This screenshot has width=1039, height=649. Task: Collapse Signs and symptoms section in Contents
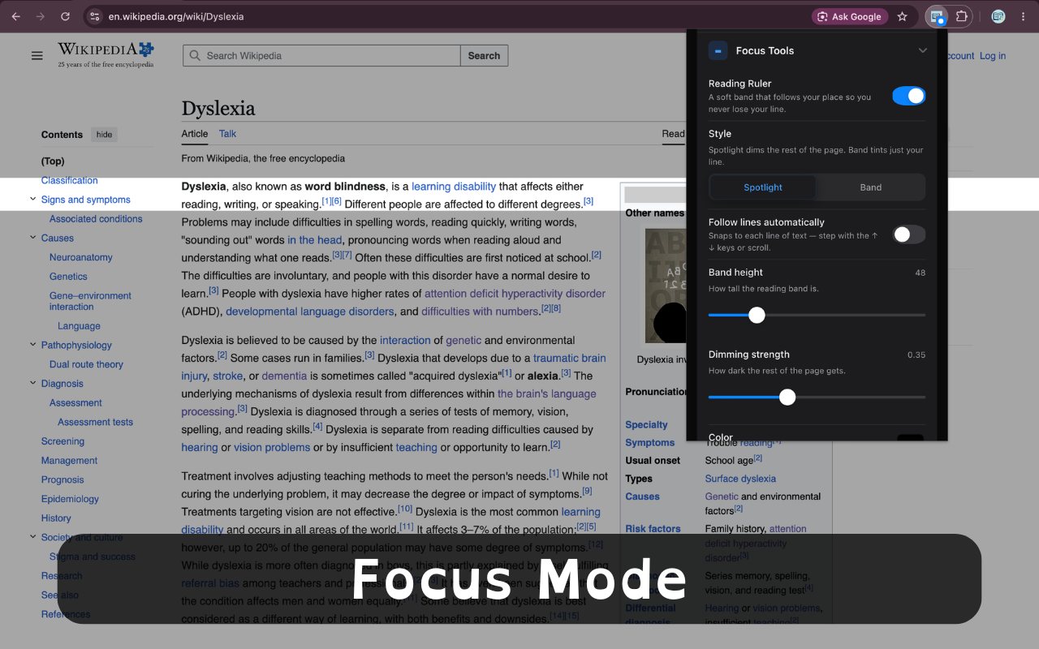(x=33, y=199)
